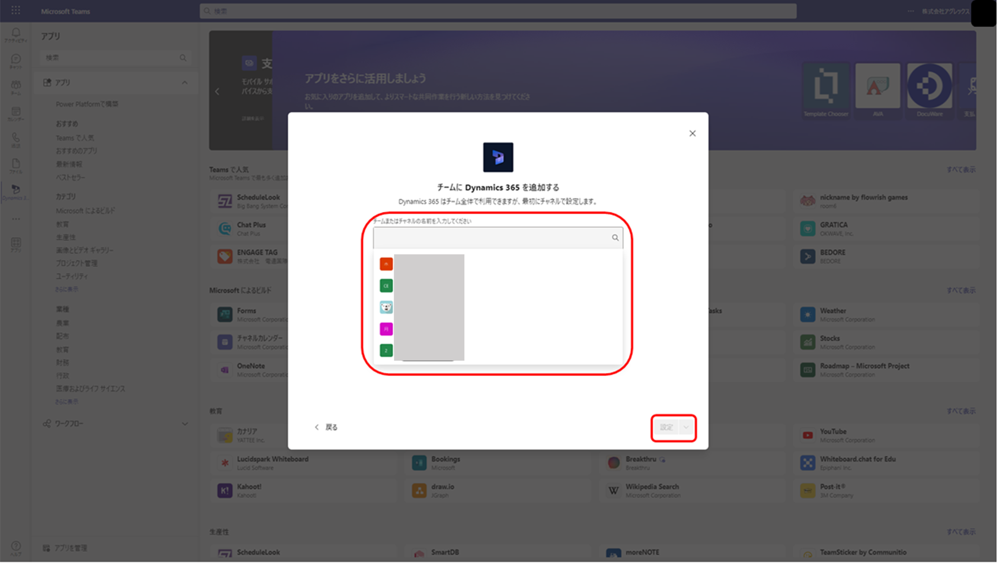Click the Lucidspark Whiteboard app icon

point(225,463)
